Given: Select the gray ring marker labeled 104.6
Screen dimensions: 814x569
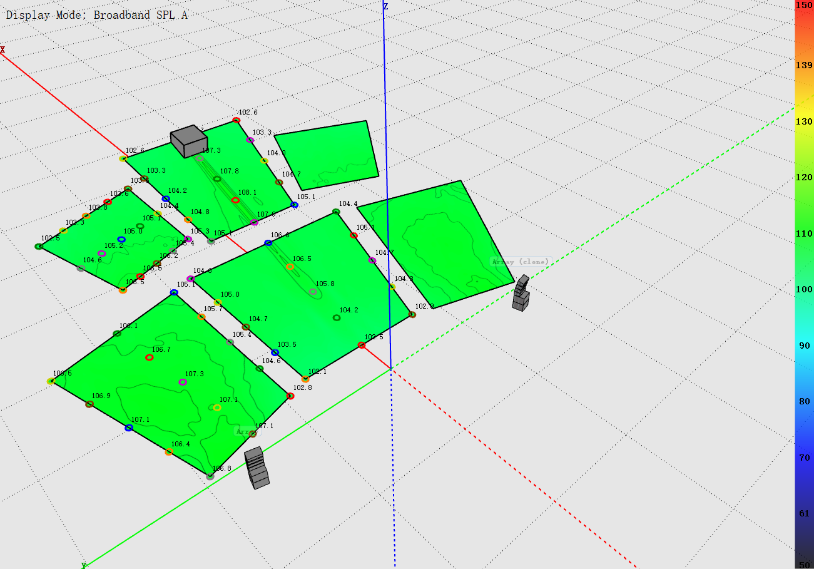Looking at the screenshot, I should 80,268.
